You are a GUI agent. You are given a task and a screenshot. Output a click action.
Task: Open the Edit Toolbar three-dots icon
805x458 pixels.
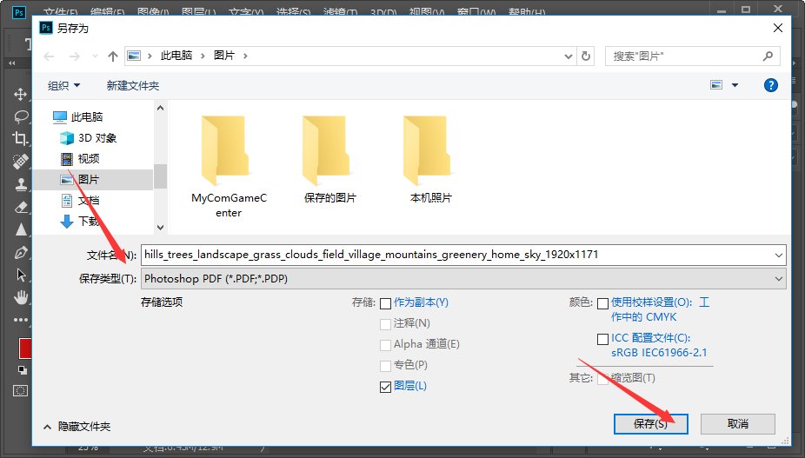point(21,320)
